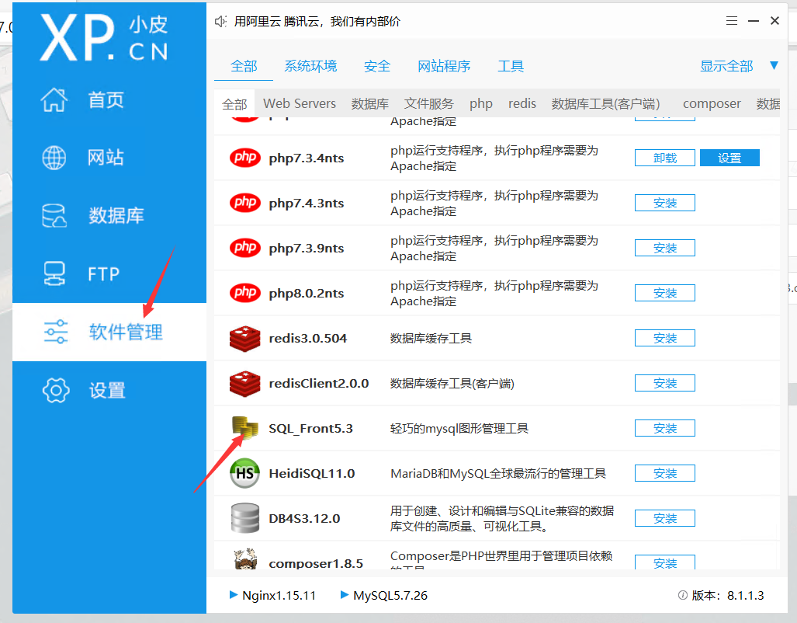Click the play triangle beside MySQL5.7.26
The height and width of the screenshot is (623, 797).
[344, 594]
